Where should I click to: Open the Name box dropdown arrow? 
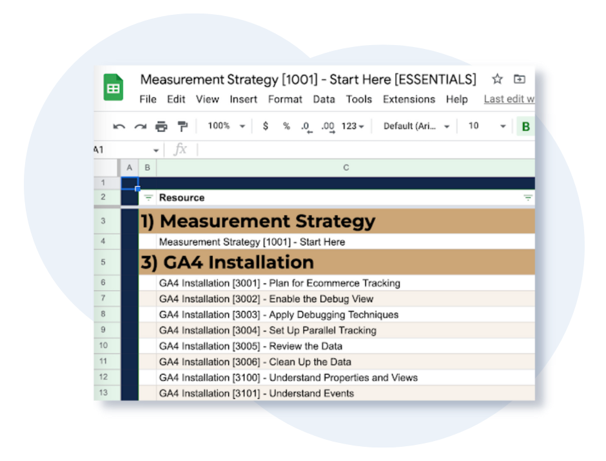pos(156,150)
